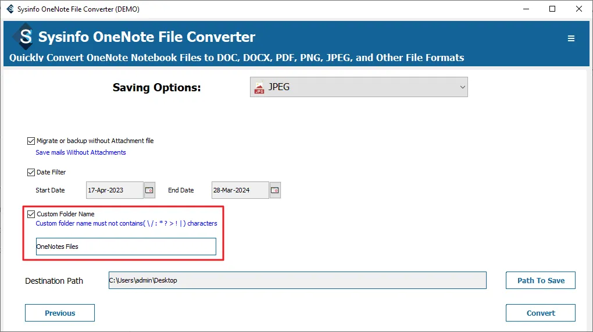Click the Sysinfo OneNote File Converter heading

pos(147,37)
